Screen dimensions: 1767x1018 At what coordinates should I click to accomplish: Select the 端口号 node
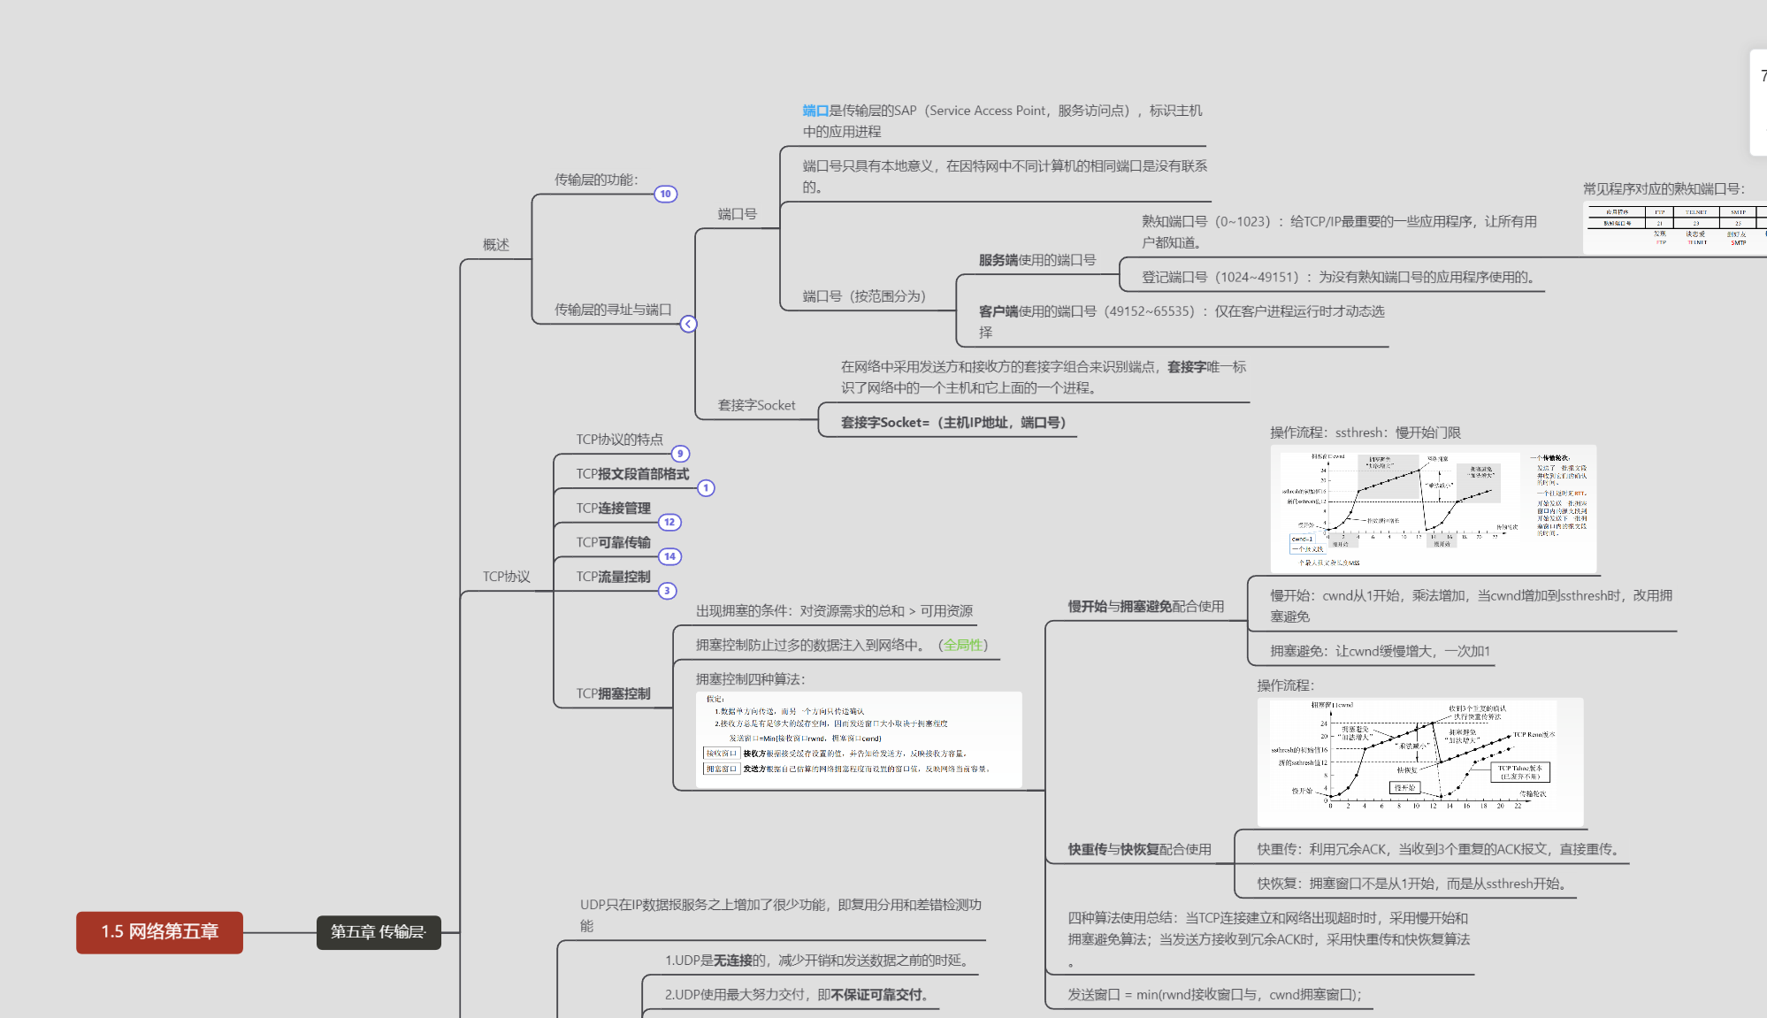tap(737, 214)
